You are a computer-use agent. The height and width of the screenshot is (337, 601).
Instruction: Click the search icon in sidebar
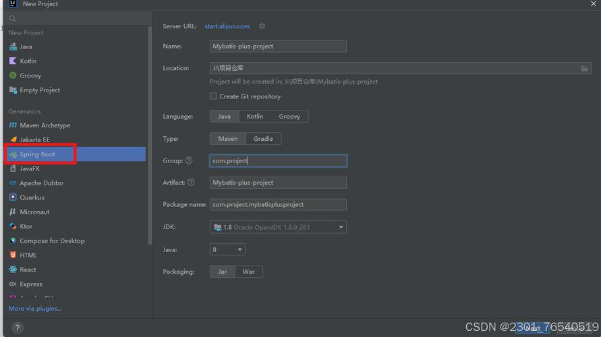coord(12,18)
